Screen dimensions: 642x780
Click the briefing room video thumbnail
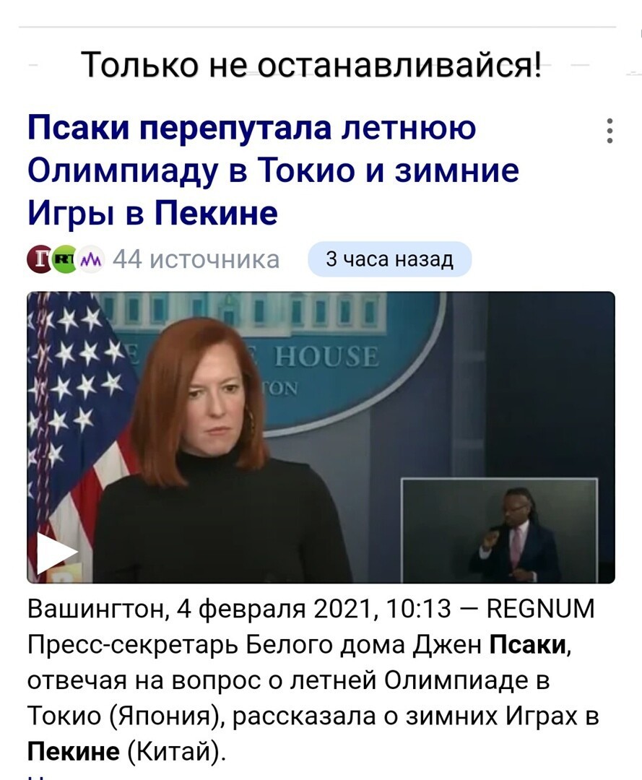point(321,437)
